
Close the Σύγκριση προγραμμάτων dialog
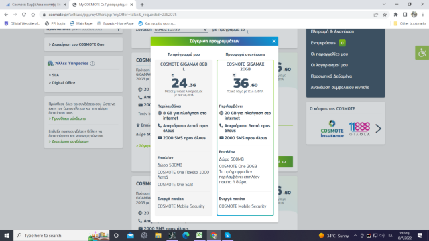click(x=274, y=42)
